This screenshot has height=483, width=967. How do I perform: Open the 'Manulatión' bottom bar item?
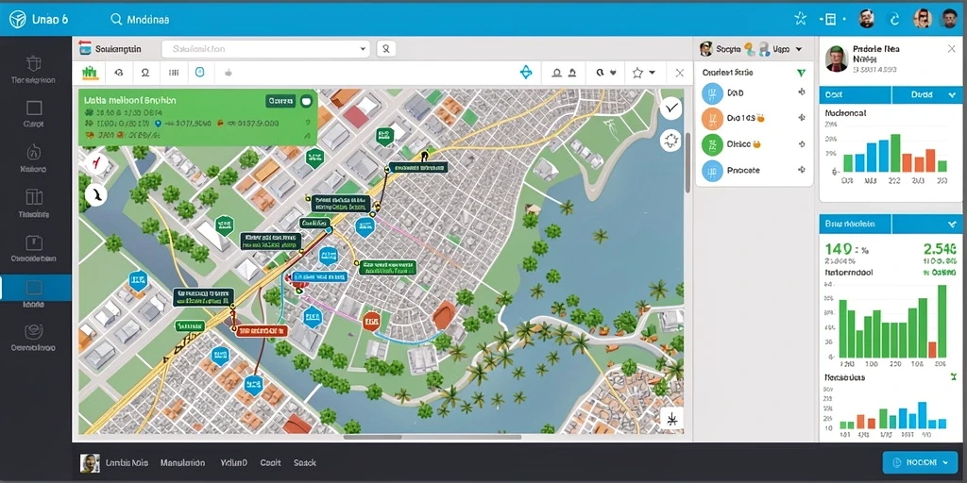click(182, 462)
